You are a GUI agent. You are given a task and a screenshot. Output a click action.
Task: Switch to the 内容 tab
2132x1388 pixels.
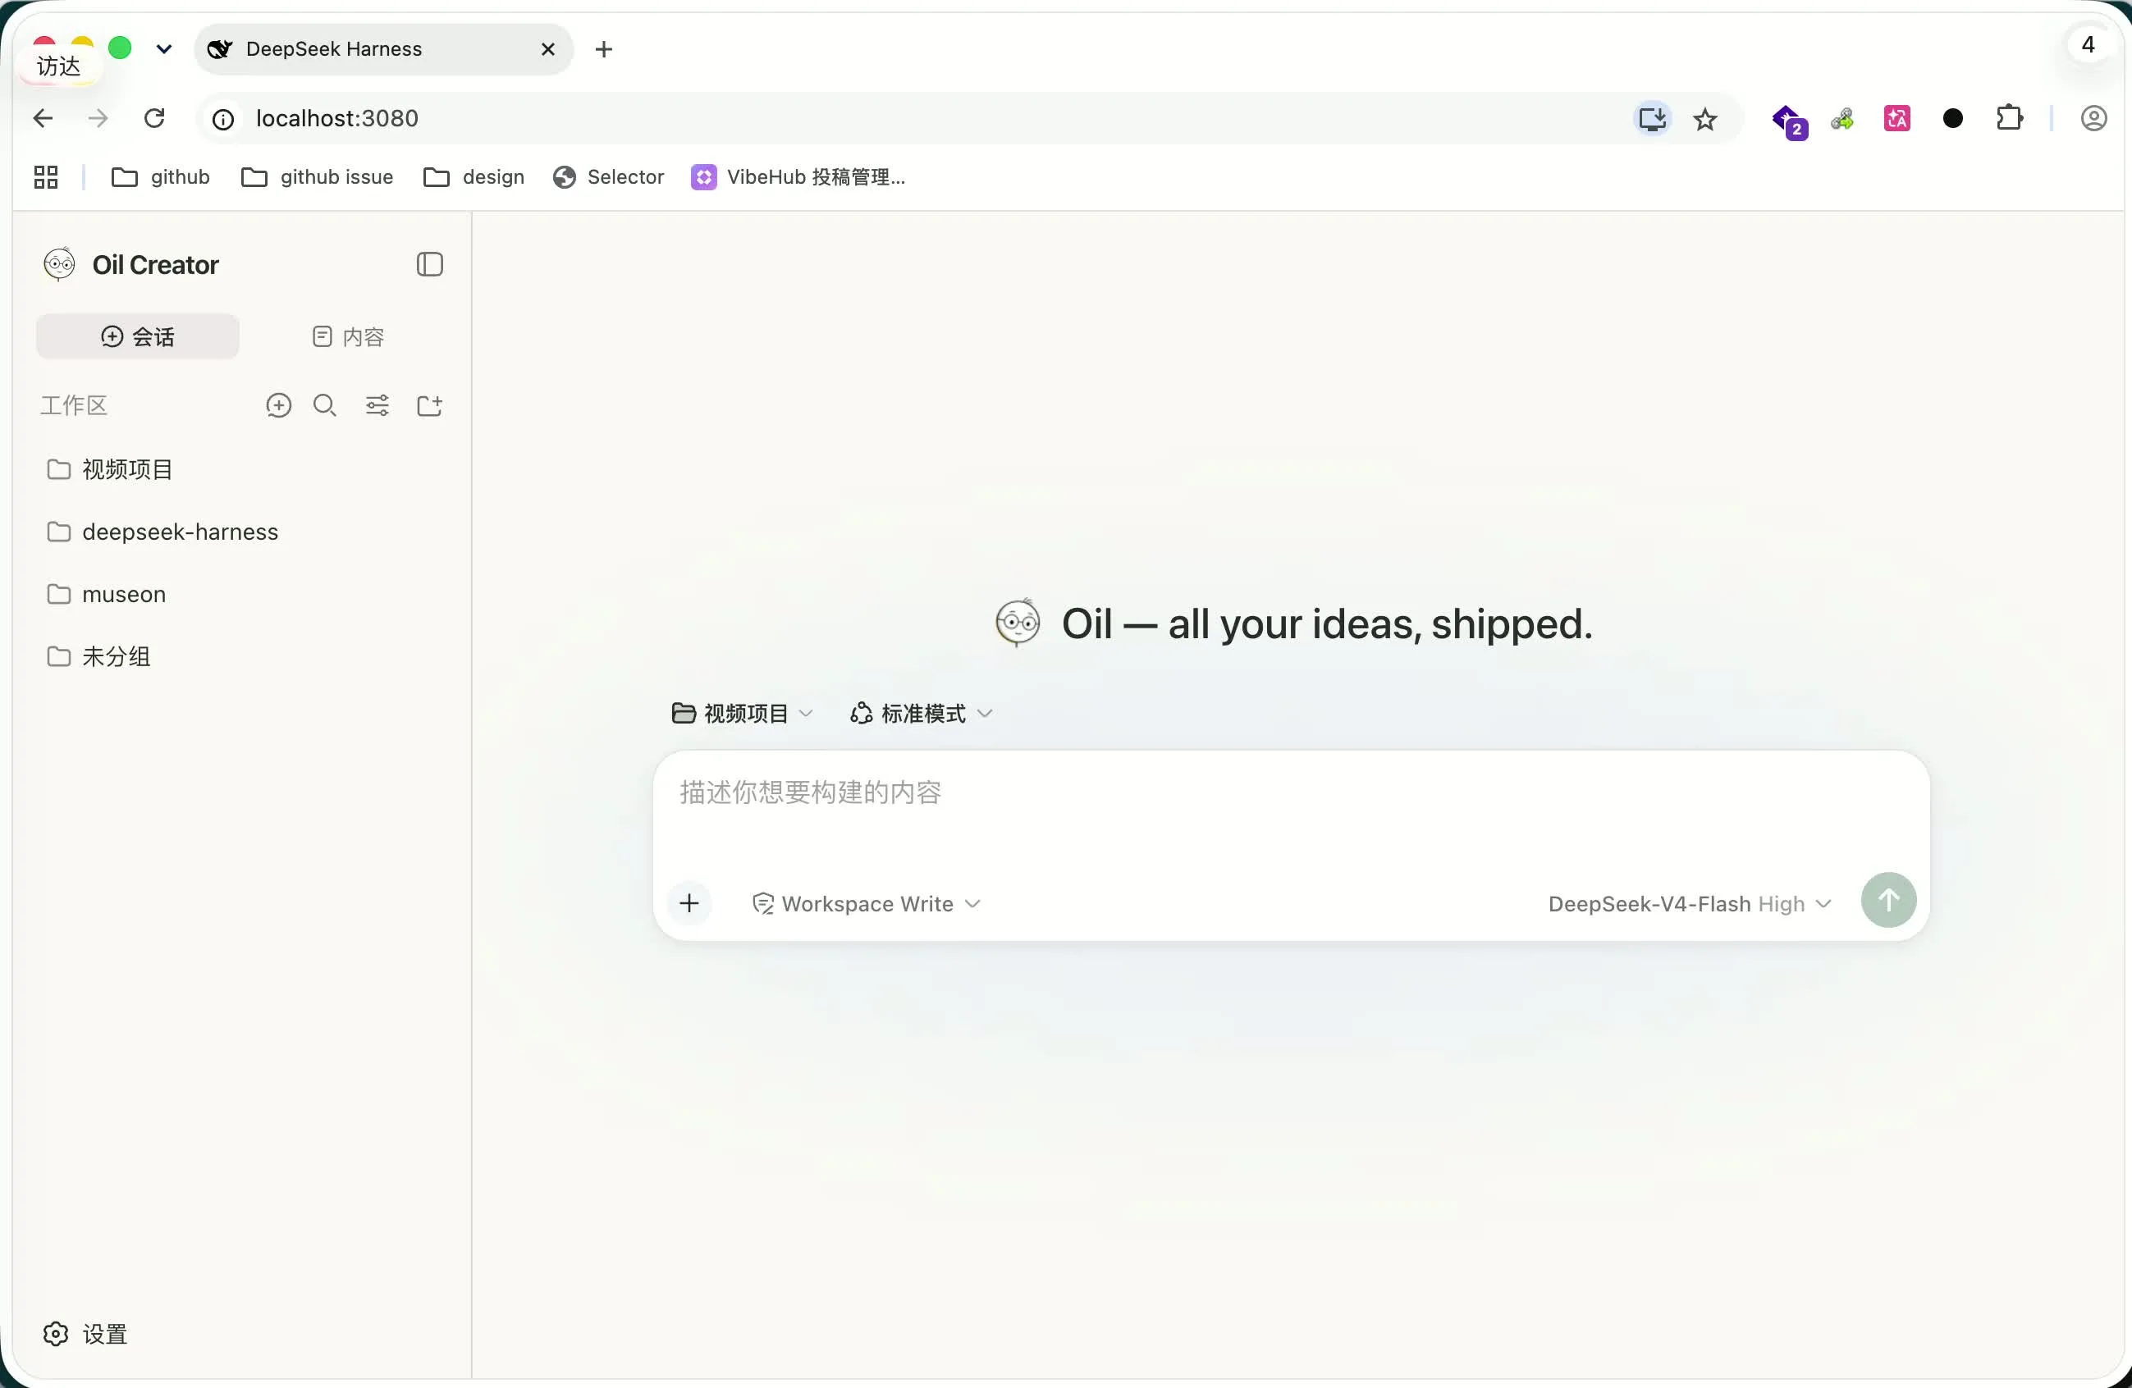(x=349, y=336)
